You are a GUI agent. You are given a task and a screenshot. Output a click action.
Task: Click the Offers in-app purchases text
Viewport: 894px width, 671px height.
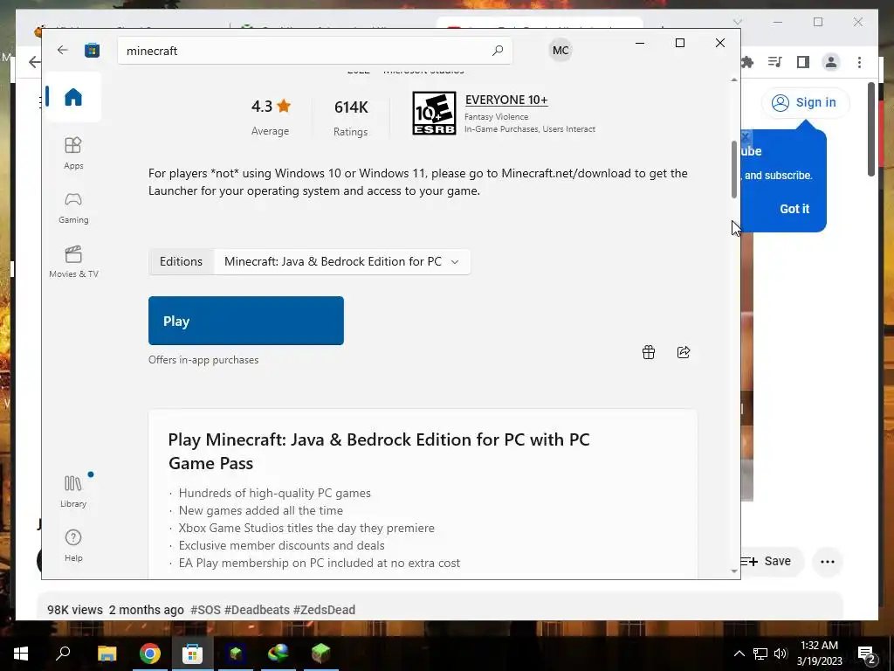pos(203,360)
